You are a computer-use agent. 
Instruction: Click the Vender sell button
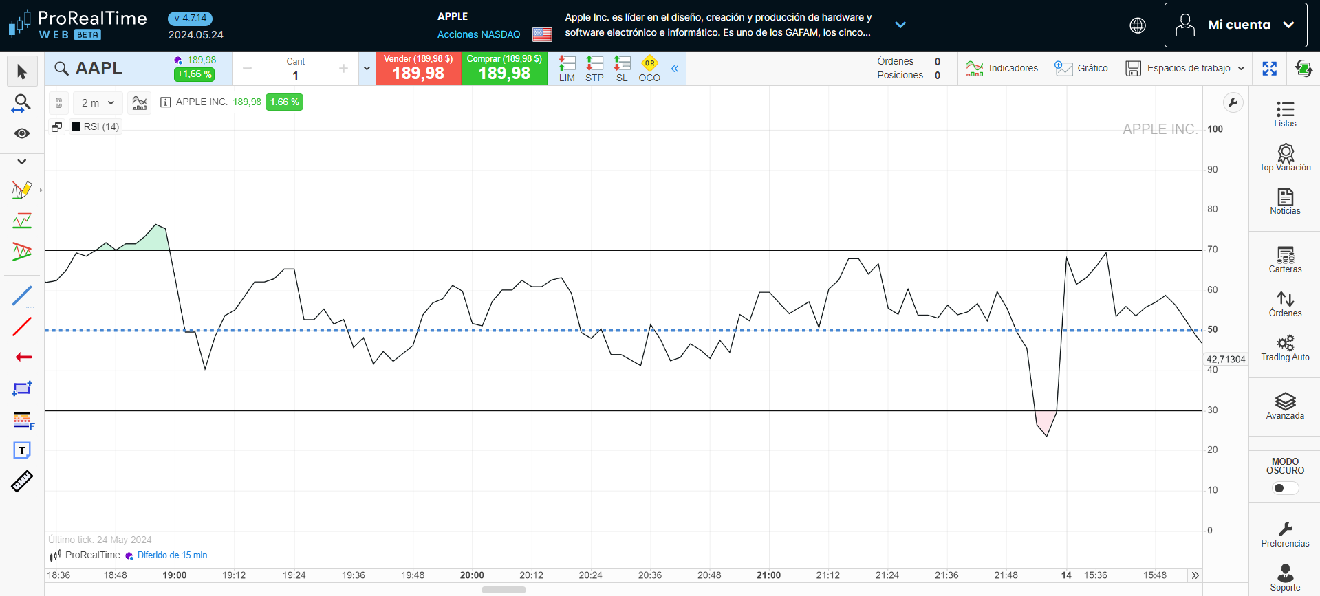(x=418, y=69)
